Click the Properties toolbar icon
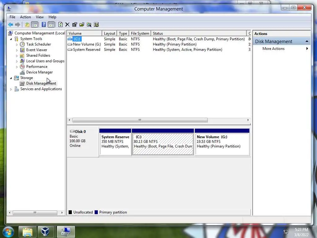The height and width of the screenshot is (238, 317). pyautogui.click(x=75, y=25)
